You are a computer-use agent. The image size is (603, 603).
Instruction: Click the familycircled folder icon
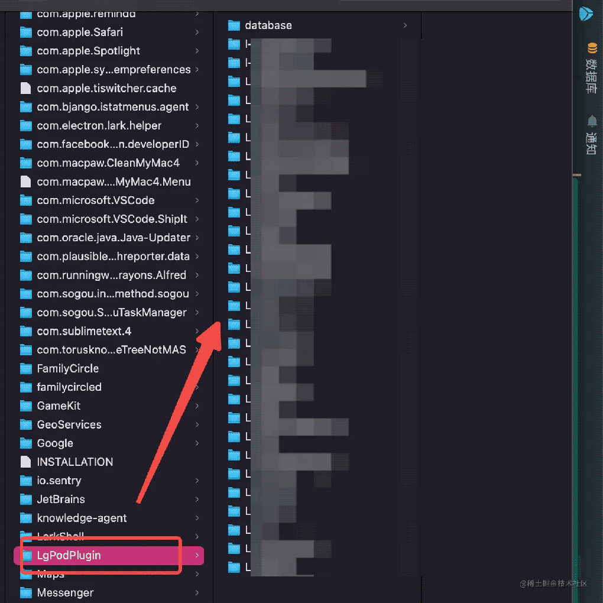pyautogui.click(x=26, y=387)
